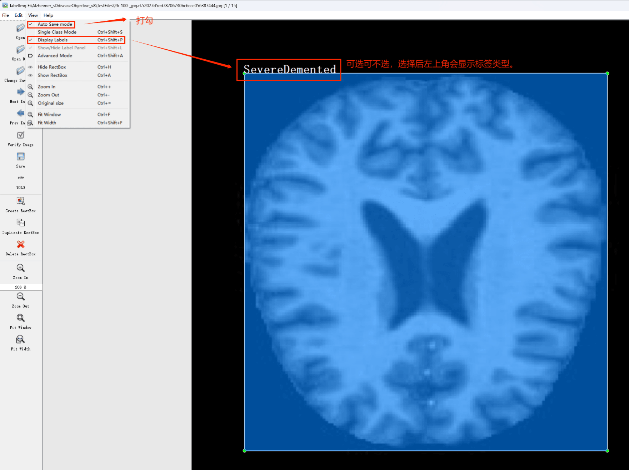This screenshot has width=629, height=470.
Task: Save annotations with the Save icon
Action: pyautogui.click(x=21, y=156)
